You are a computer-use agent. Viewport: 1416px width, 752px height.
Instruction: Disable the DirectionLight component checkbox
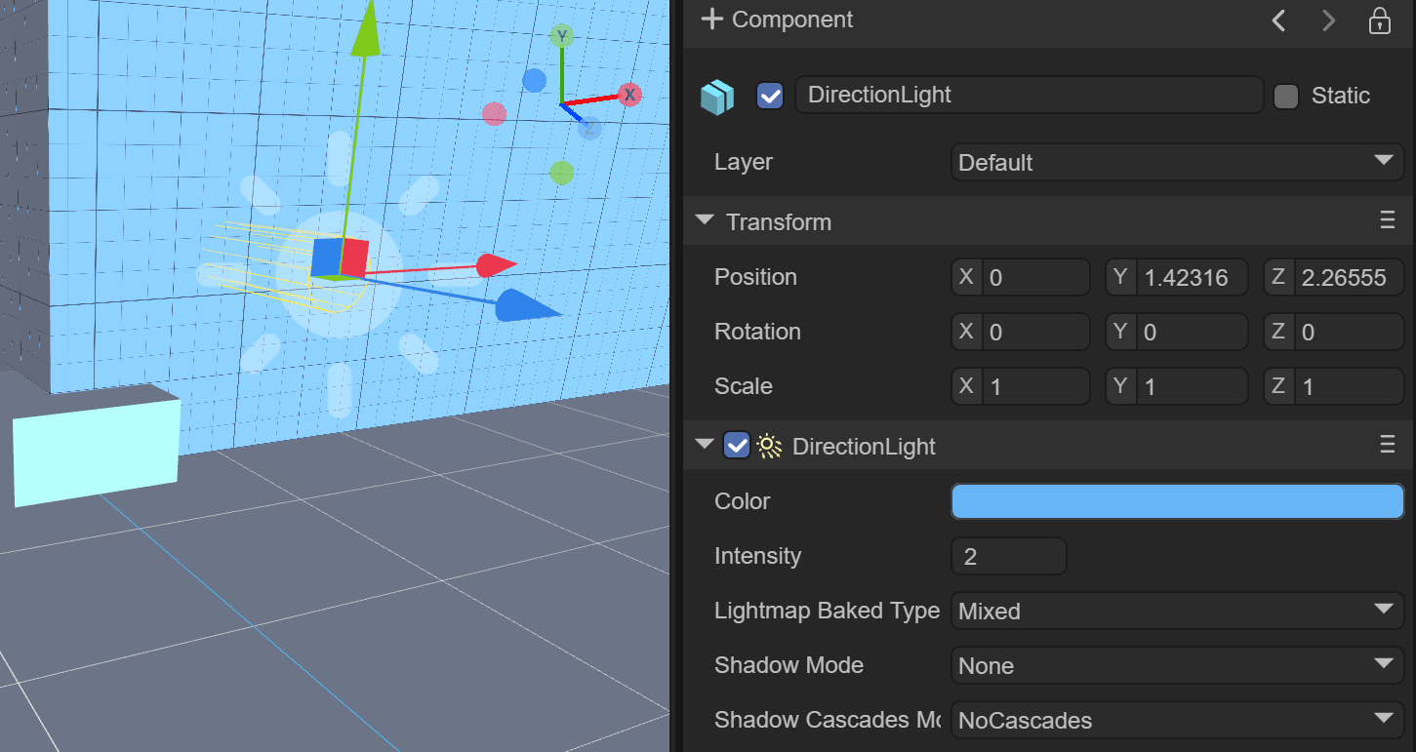click(737, 447)
